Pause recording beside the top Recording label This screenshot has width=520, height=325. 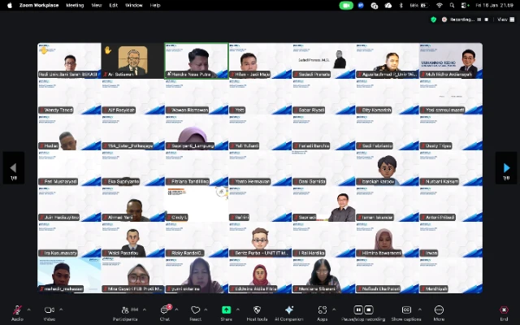pos(479,19)
